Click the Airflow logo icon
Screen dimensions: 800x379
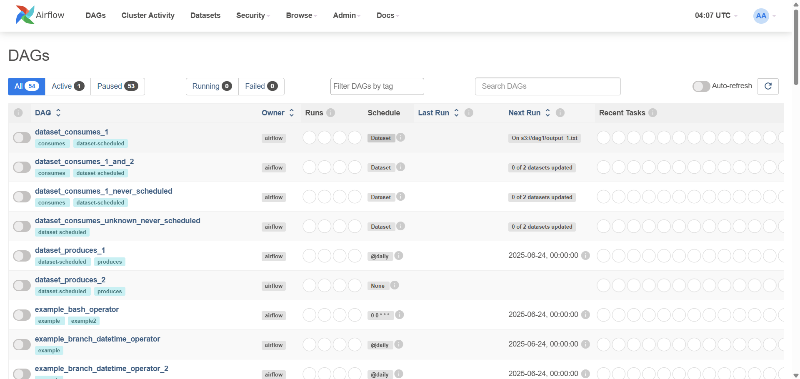[25, 15]
